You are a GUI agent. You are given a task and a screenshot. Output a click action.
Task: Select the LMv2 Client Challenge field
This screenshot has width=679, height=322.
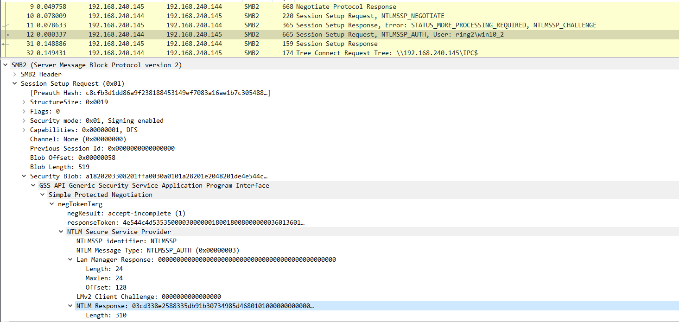click(x=148, y=297)
